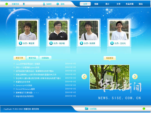151x113 pixels.
Task: Open the category navigation (分类导航) folder icon
Action: pyautogui.click(x=87, y=108)
